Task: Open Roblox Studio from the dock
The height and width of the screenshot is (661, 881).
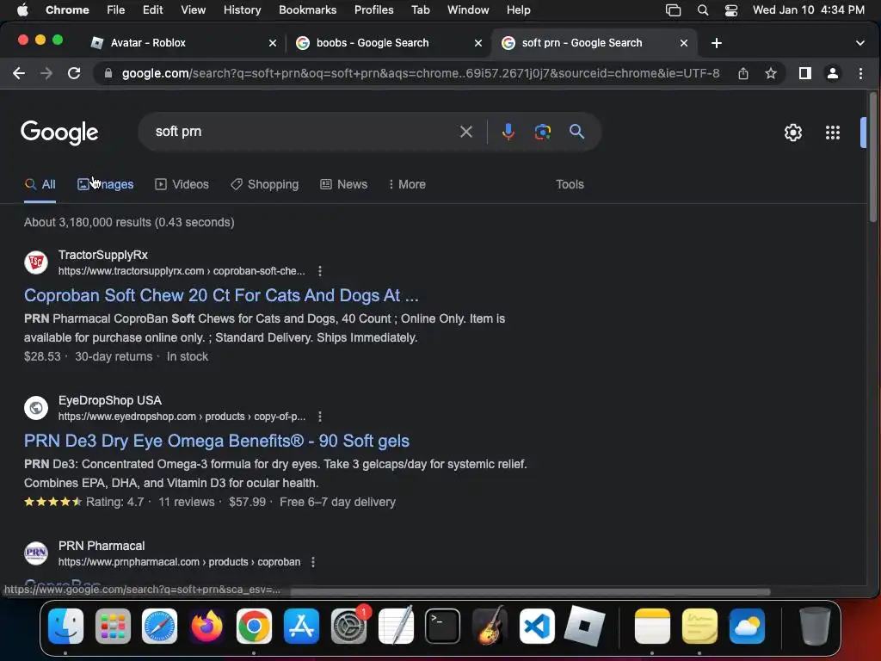Action: click(x=584, y=626)
